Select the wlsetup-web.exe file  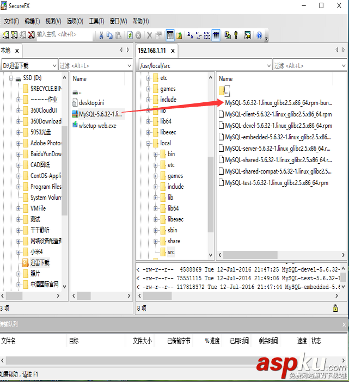pyautogui.click(x=97, y=126)
